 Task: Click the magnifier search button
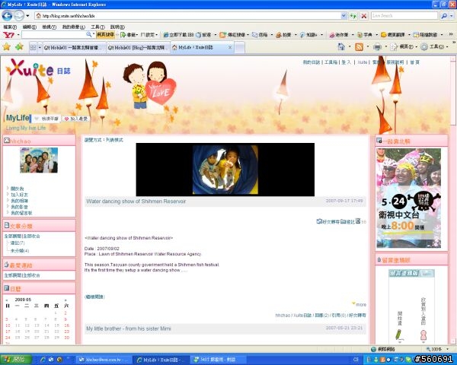(444, 16)
